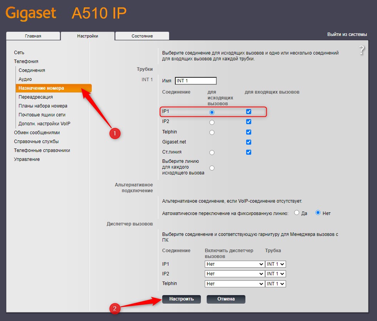Switch to the Главная tab
377x321 pixels.
tap(33, 36)
